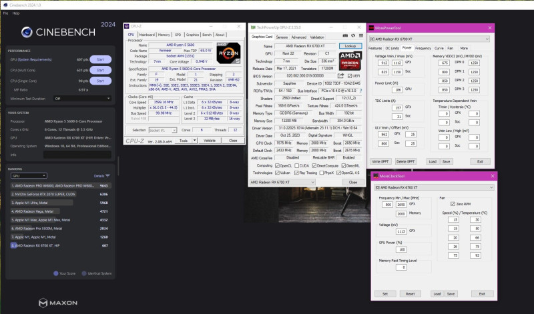Click the ranking filter icon next to Details

tap(107, 176)
